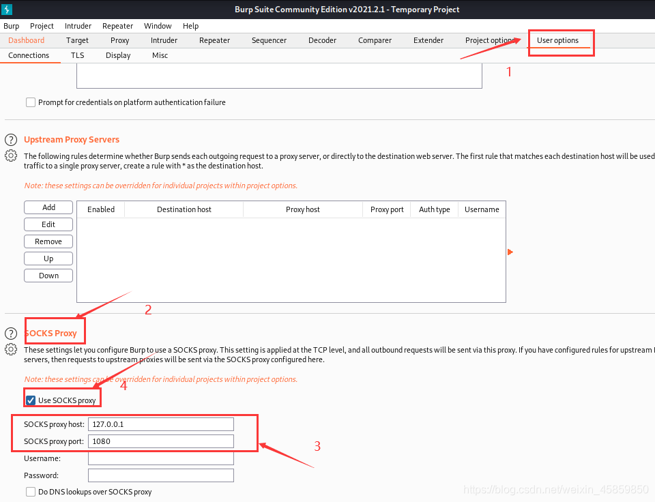
Task: Open gear options for Upstream Proxy Servers
Action: (x=11, y=156)
